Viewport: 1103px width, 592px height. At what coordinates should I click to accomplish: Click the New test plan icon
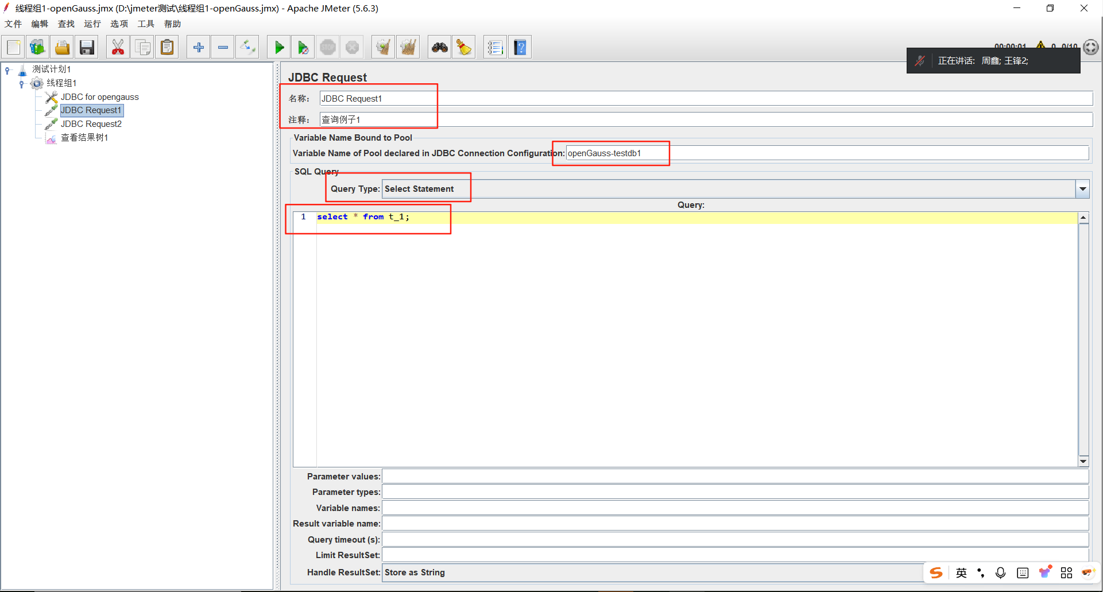tap(14, 47)
